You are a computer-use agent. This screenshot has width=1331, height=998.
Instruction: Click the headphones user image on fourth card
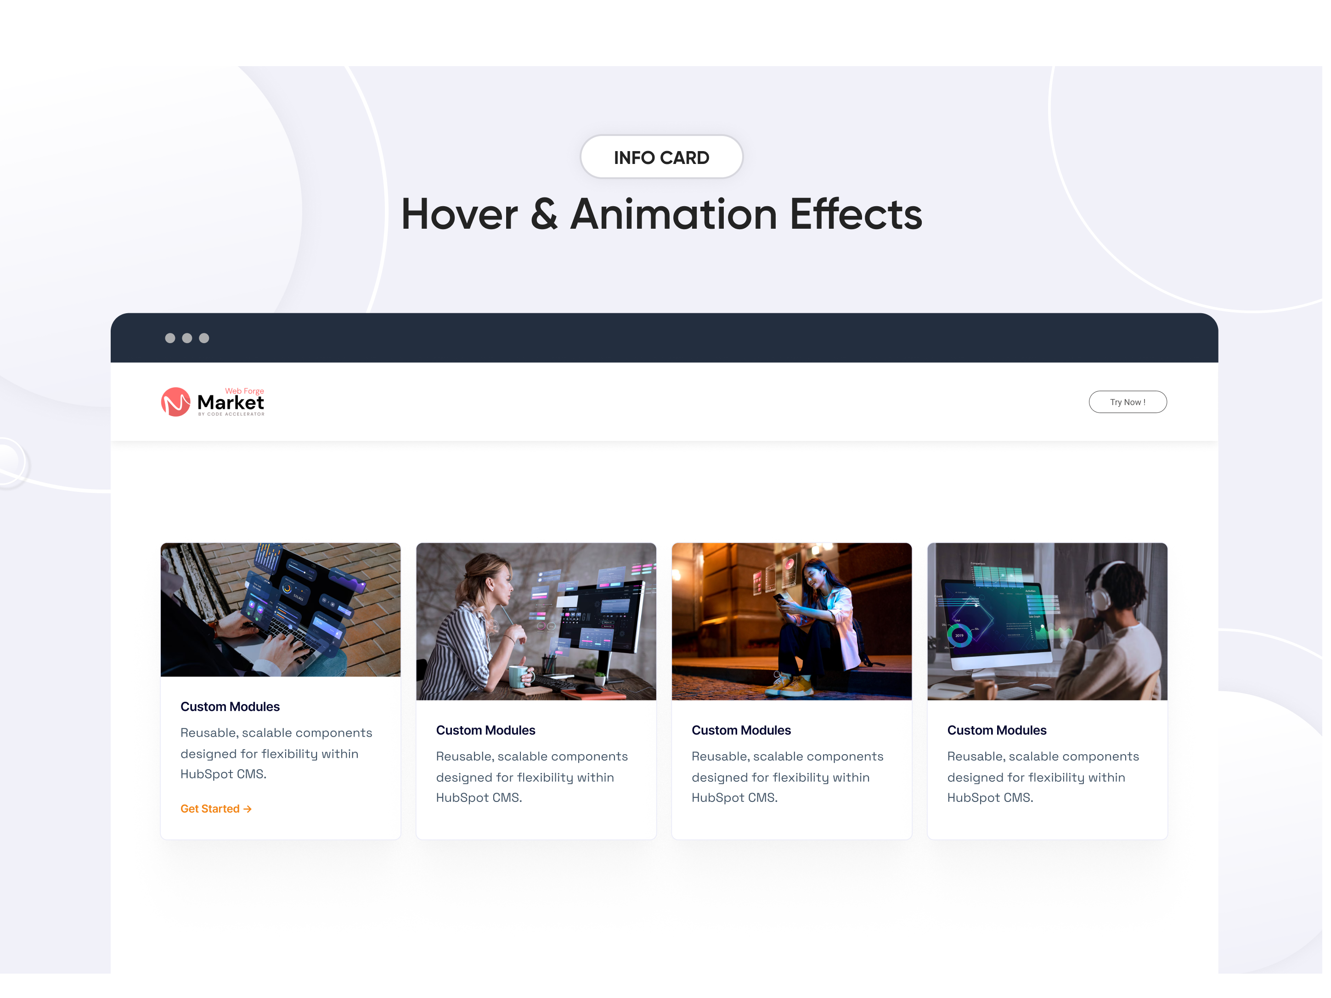tap(1047, 621)
